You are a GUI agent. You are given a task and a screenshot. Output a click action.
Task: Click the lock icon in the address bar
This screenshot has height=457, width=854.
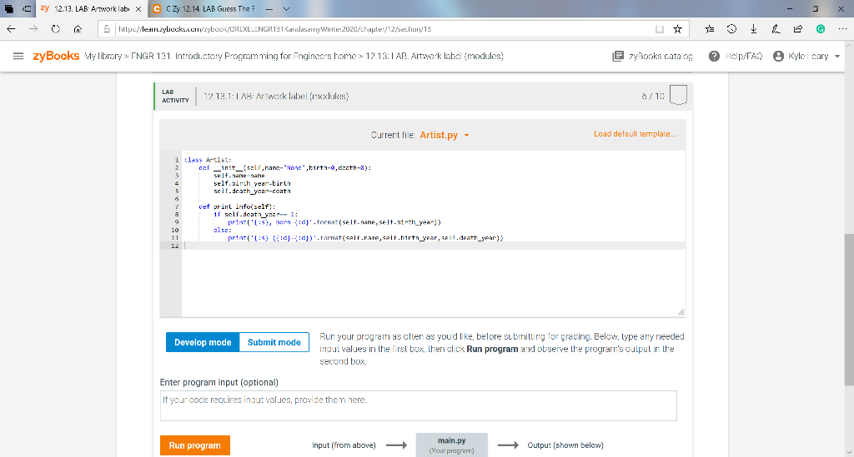tap(107, 29)
